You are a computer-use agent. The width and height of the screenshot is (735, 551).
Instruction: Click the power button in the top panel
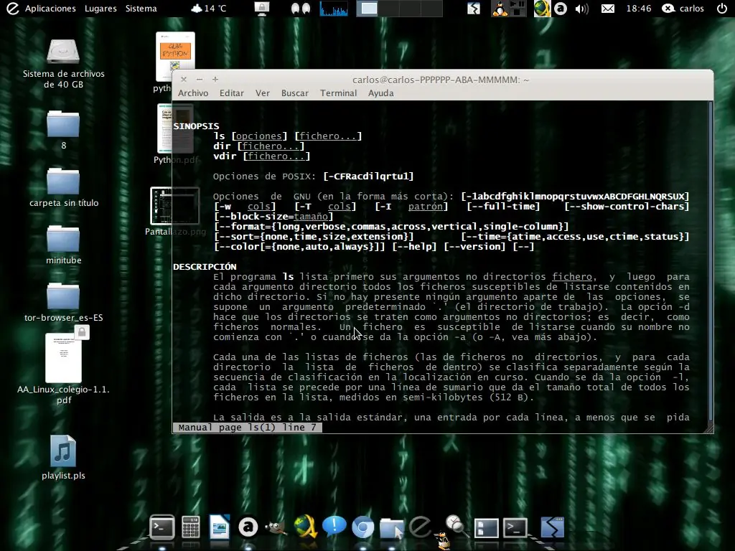pos(722,9)
